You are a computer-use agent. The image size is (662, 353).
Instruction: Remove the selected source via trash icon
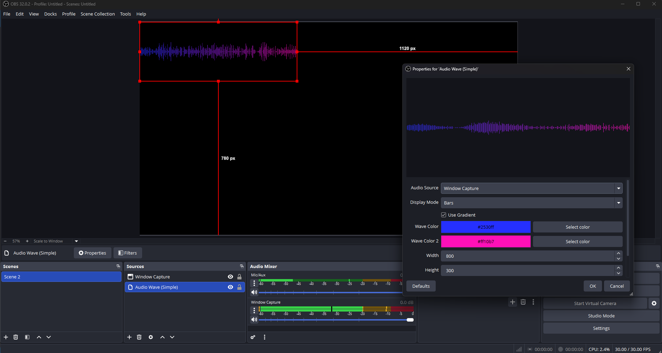tap(139, 337)
